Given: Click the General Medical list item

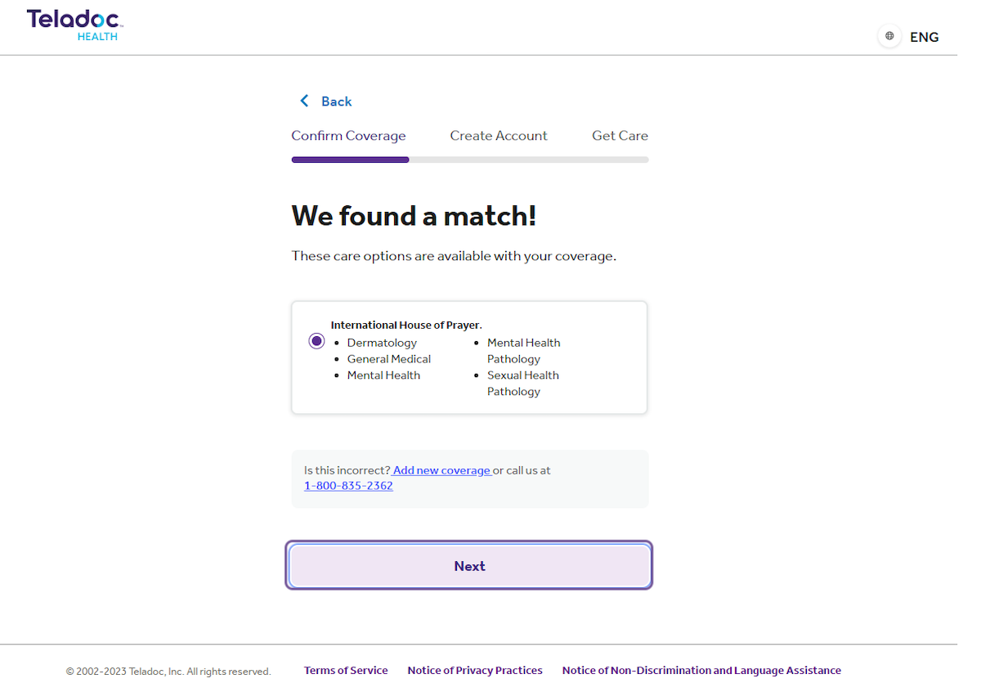Looking at the screenshot, I should [389, 359].
